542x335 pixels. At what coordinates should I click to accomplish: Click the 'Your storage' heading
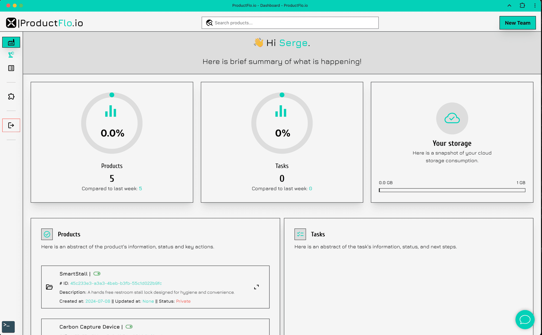click(x=452, y=143)
